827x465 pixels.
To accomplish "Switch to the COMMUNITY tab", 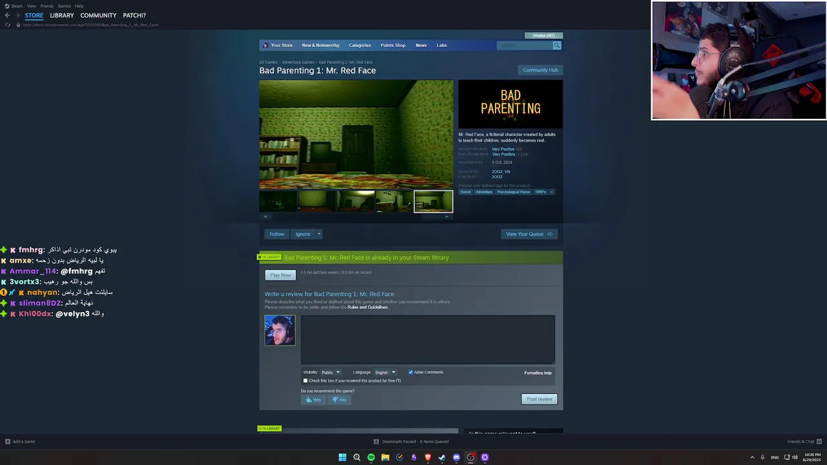I will point(98,15).
